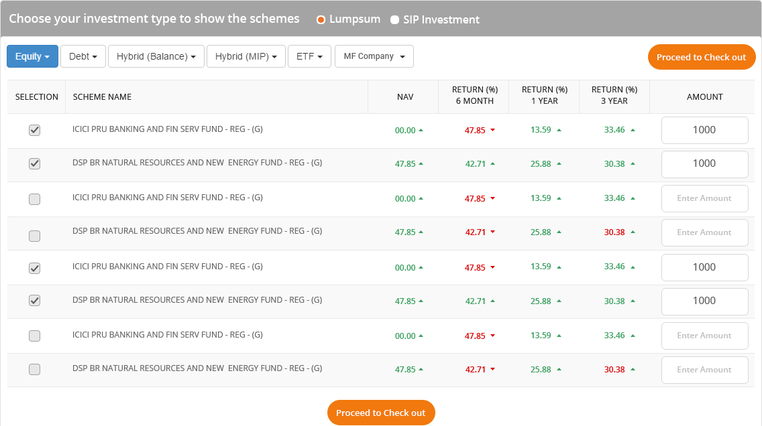Click the green up arrow beside first row's NAV
The width and height of the screenshot is (762, 426).
coord(421,131)
